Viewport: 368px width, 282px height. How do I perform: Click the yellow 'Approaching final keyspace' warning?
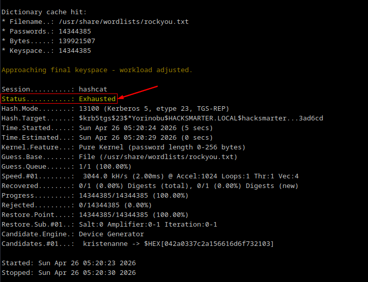point(97,70)
